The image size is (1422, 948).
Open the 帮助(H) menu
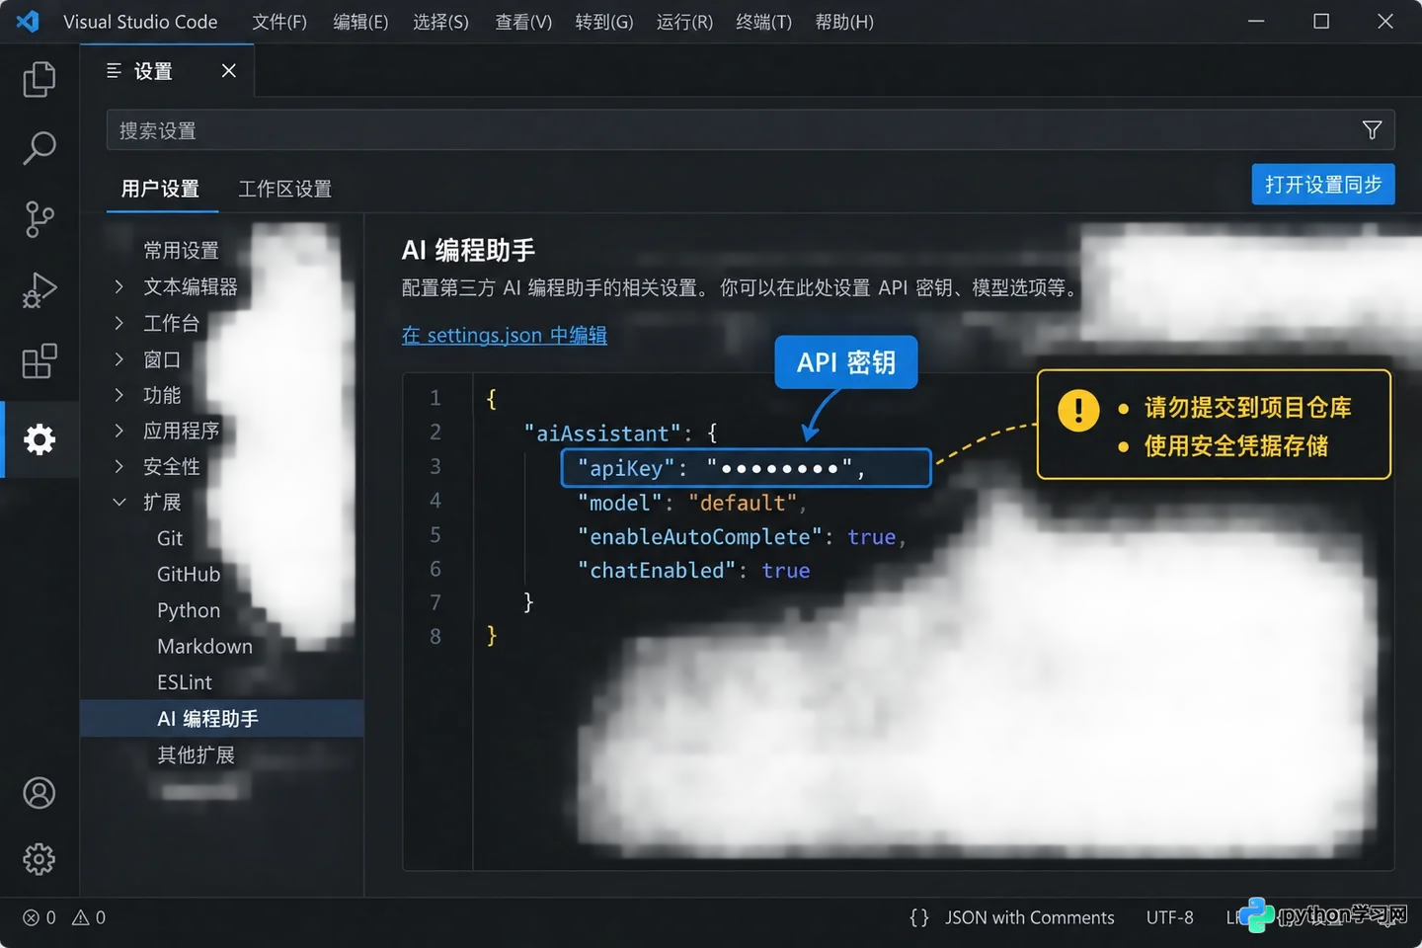pos(844,22)
